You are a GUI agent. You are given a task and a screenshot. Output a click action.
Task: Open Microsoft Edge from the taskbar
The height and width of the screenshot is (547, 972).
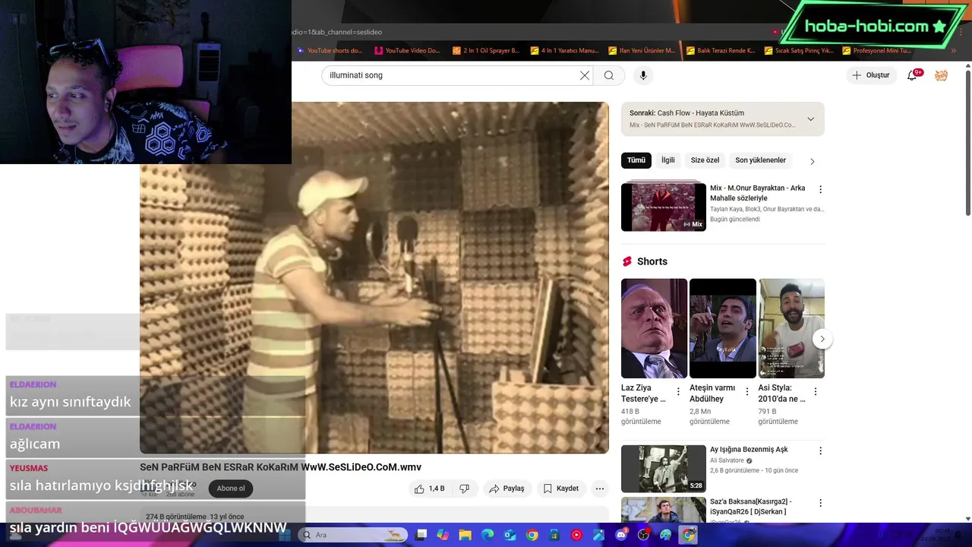click(488, 535)
